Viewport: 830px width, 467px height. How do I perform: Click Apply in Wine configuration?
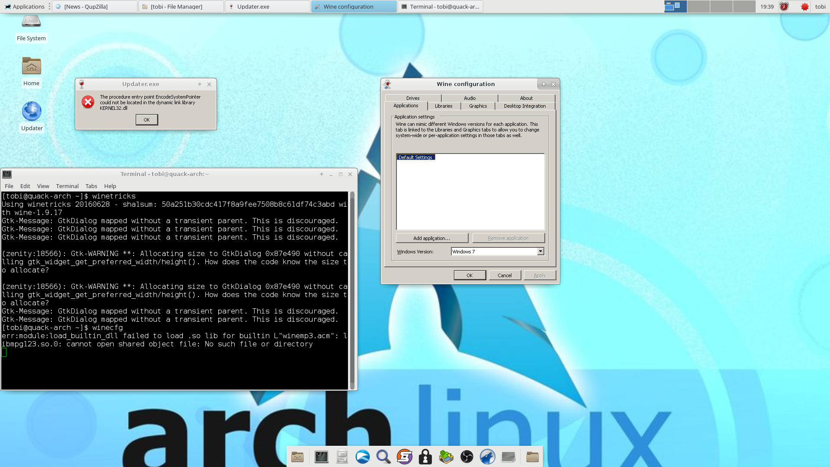click(540, 275)
